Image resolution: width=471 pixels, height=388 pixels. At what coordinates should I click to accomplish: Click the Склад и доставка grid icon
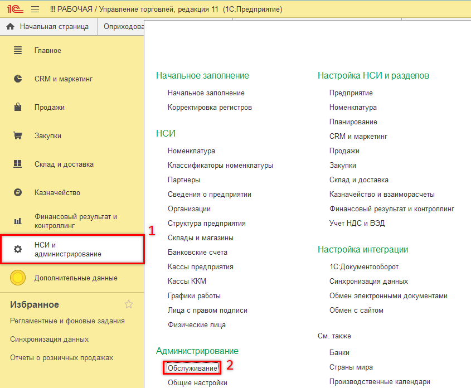pyautogui.click(x=18, y=164)
